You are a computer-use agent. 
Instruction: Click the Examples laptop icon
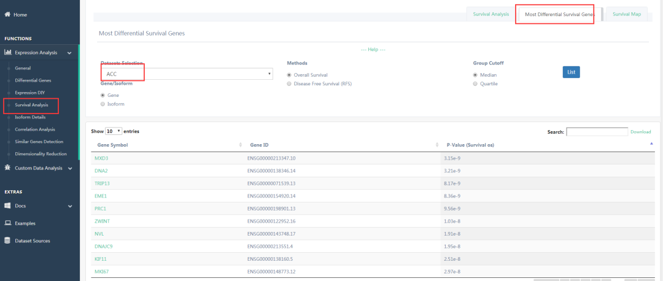[x=7, y=223]
